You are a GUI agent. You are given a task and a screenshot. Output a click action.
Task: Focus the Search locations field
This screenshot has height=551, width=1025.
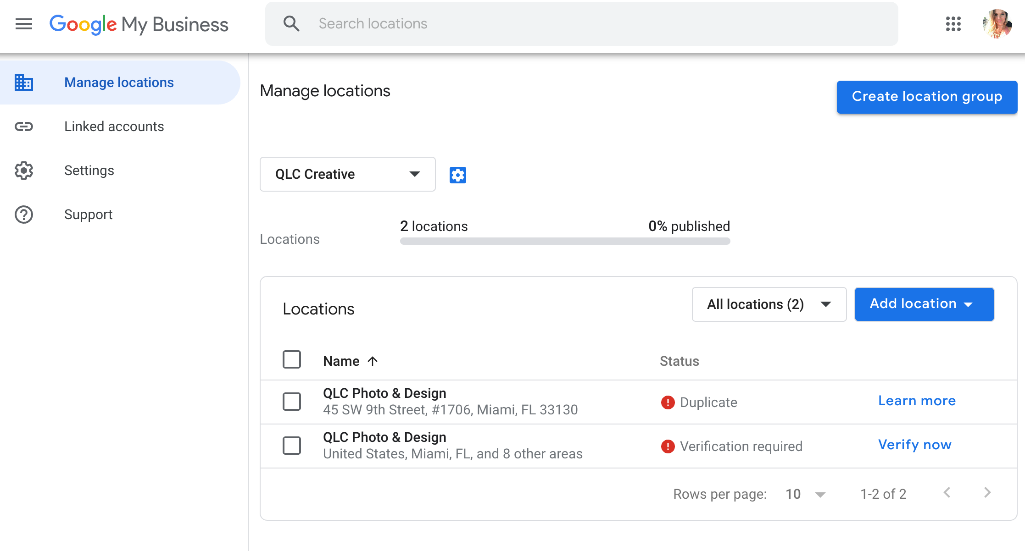(x=581, y=23)
